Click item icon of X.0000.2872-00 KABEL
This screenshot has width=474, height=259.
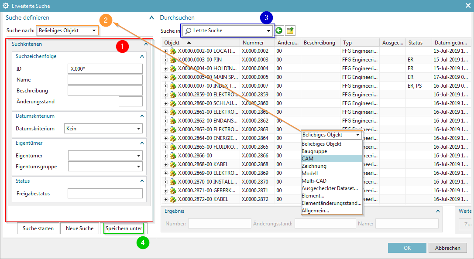pos(173,199)
